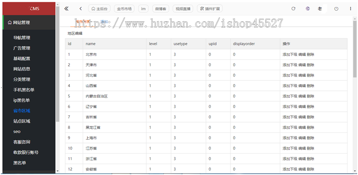Open the 主后台 home tab
The height and width of the screenshot is (175, 358).
(x=99, y=9)
